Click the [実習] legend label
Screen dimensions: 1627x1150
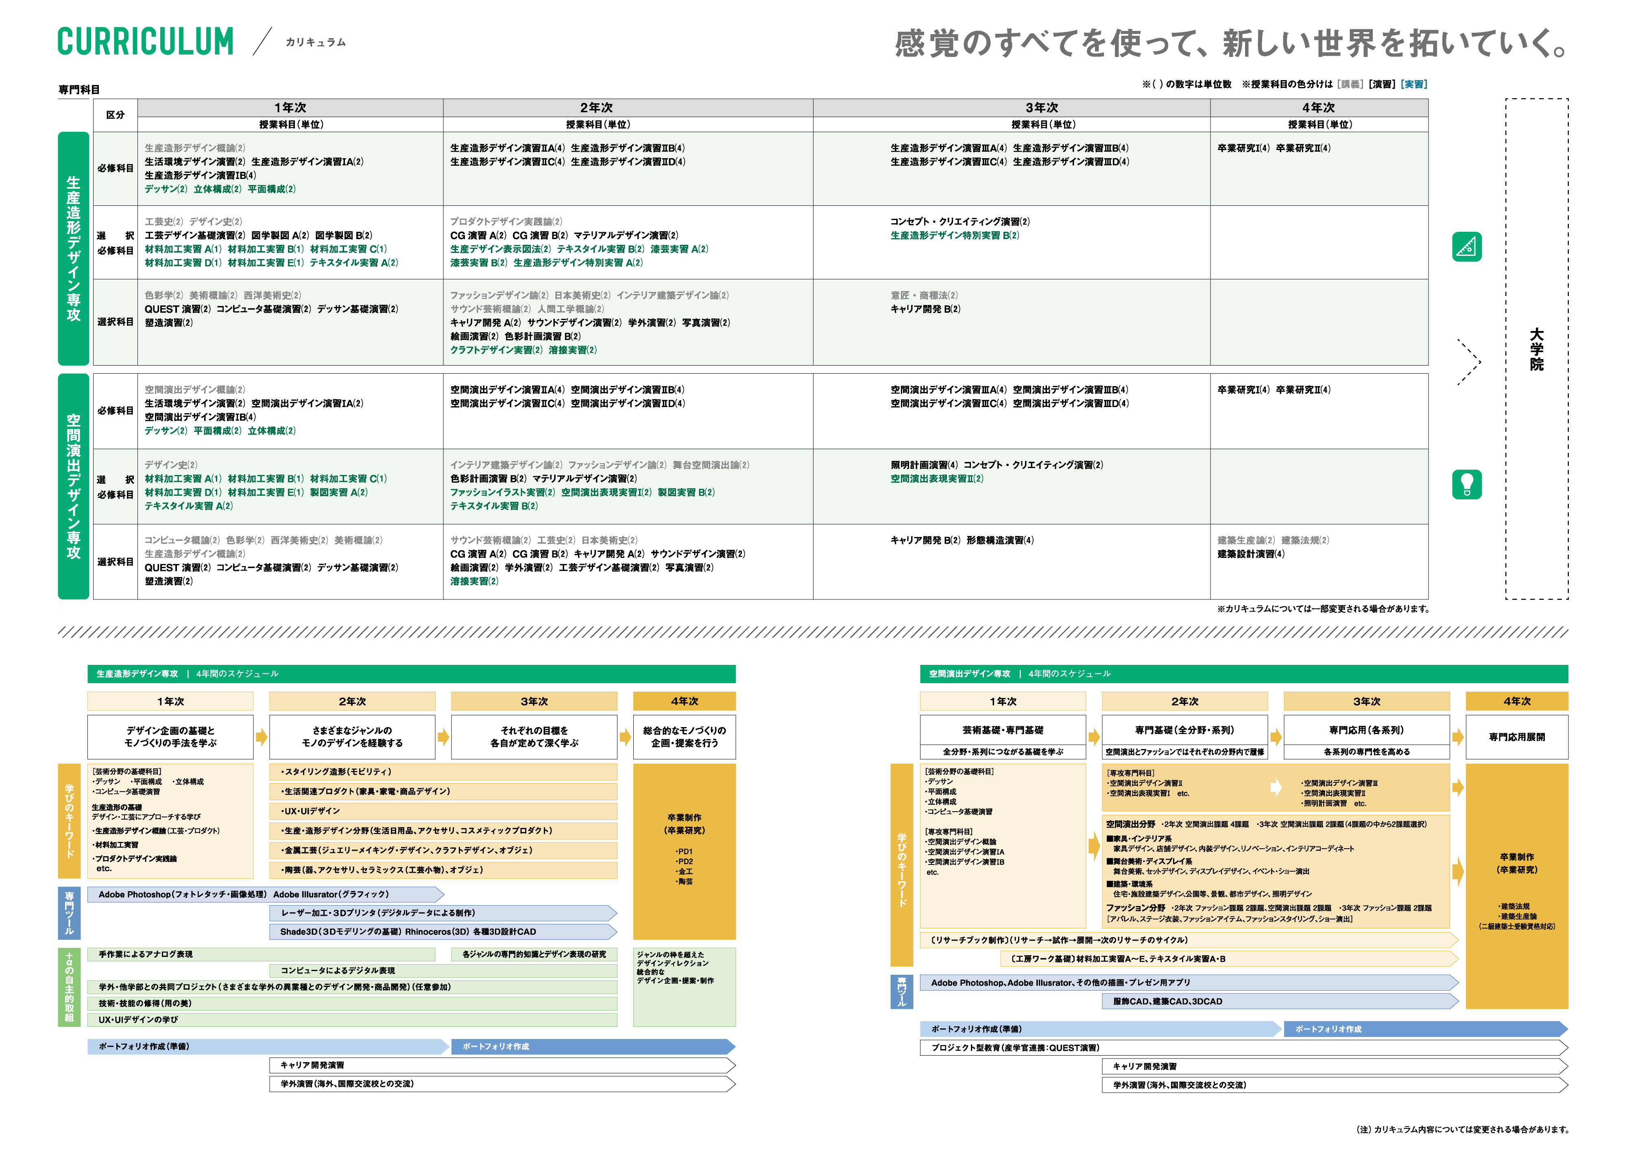[1414, 84]
